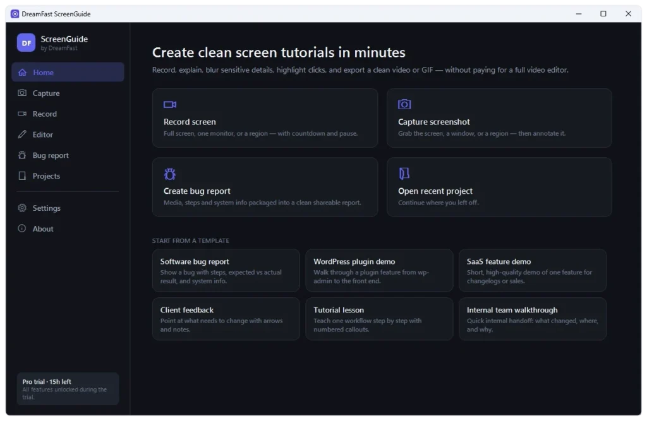
Task: Click 'Create clean screen tutorials in minutes' heading
Action: pyautogui.click(x=279, y=52)
